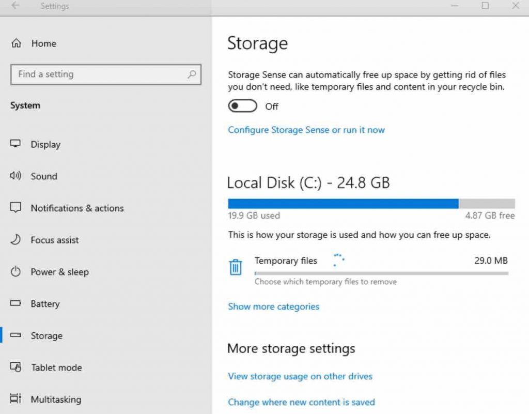Click the disk usage progress bar
This screenshot has width=529, height=414.
pyautogui.click(x=371, y=203)
